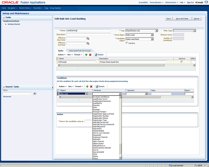Collapse the left pane with the splitter arrow
This screenshot has height=167, width=209.
coord(53,88)
